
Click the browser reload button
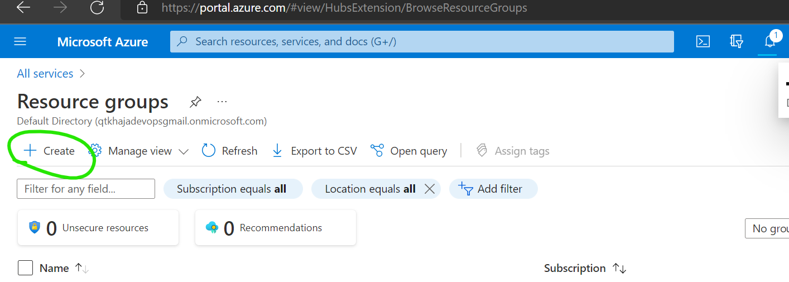point(97,8)
